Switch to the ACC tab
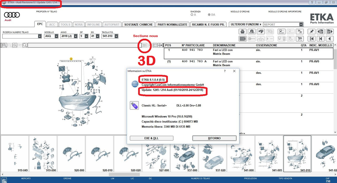 (x=52, y=25)
